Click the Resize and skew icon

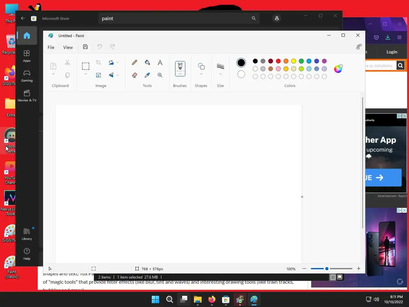pos(98,75)
